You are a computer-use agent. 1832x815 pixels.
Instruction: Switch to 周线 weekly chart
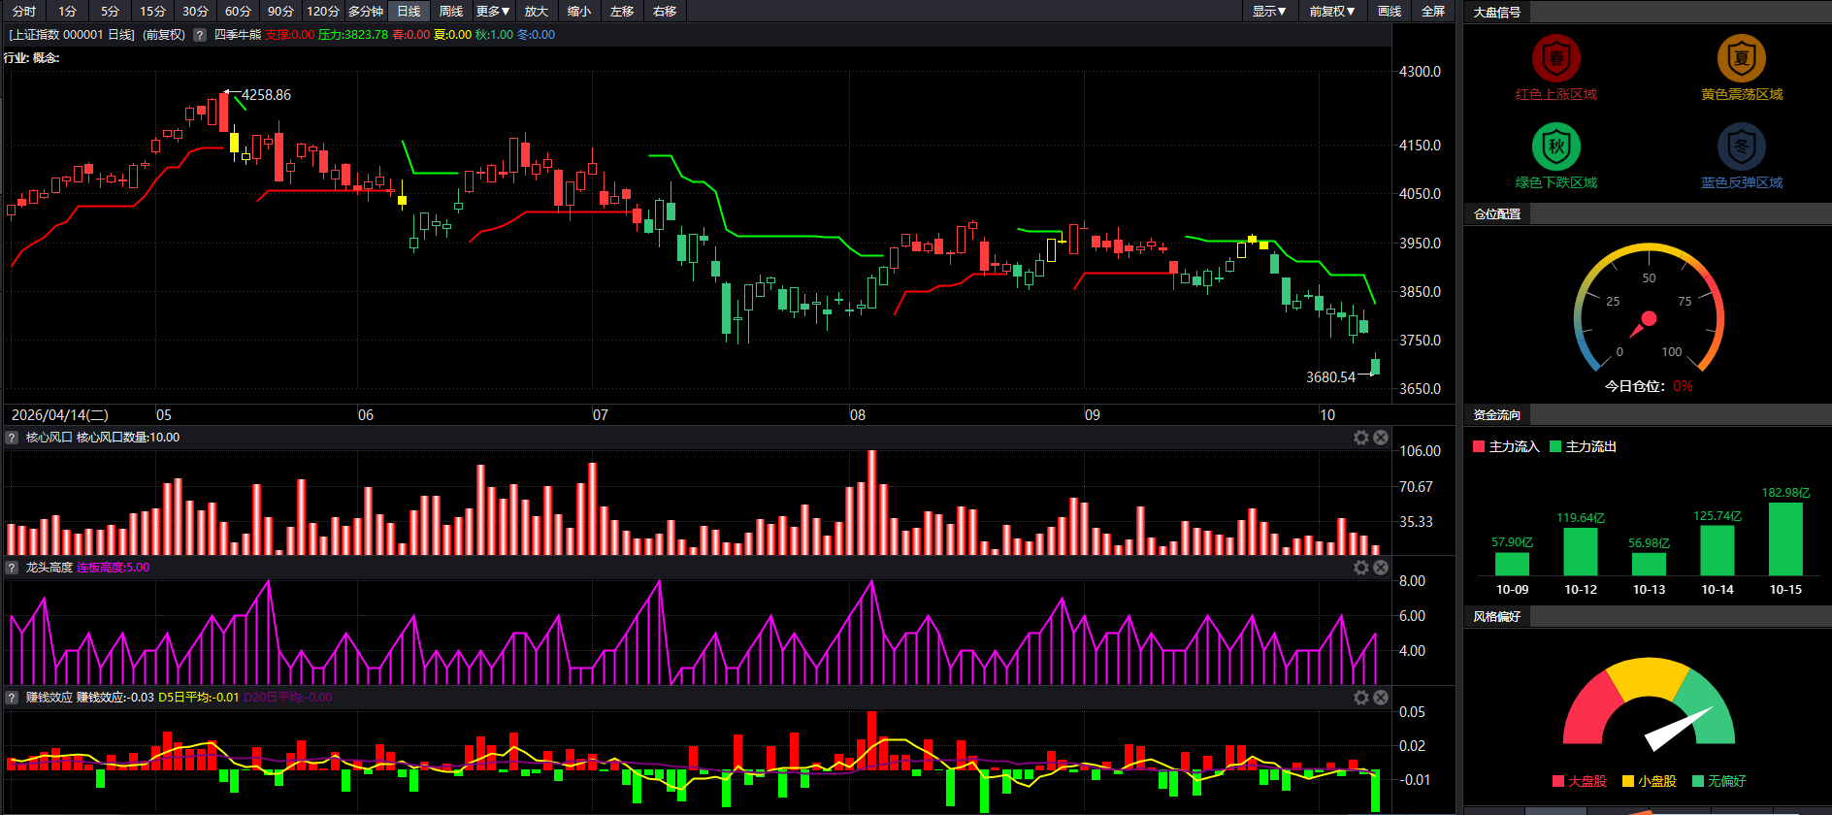(x=451, y=11)
